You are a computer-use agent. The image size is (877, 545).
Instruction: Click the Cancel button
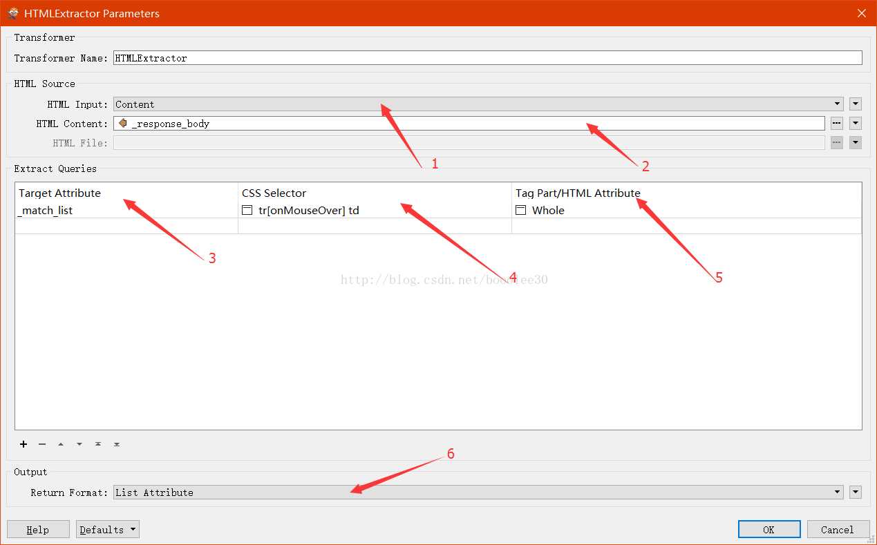point(838,530)
